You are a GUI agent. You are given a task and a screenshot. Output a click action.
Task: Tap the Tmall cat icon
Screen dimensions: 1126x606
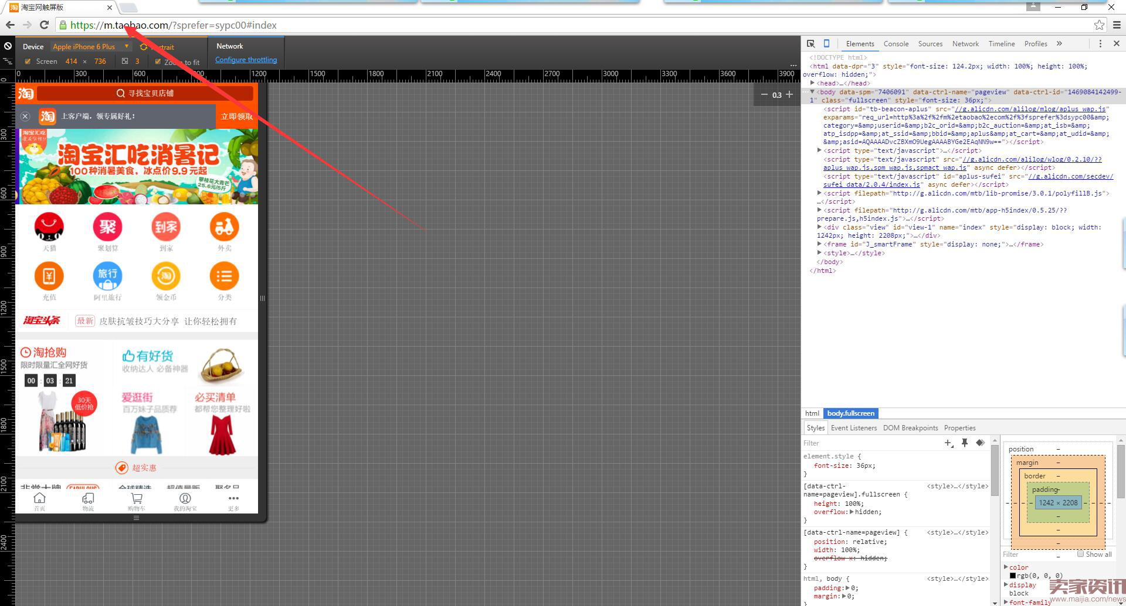coord(49,227)
